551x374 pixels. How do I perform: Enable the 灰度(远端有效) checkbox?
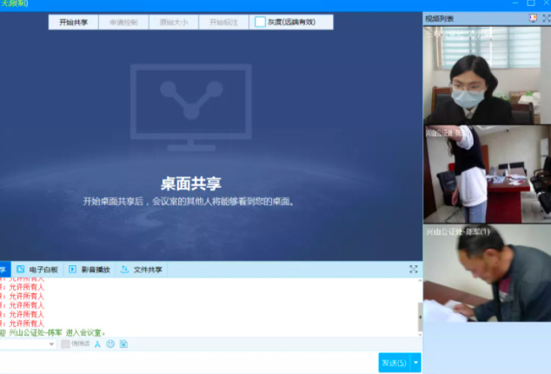[x=260, y=22]
